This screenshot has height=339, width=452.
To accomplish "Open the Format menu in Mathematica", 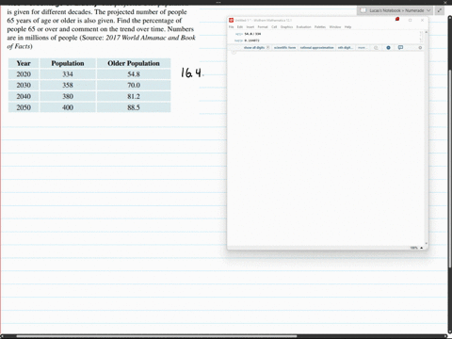I will (x=263, y=27).
